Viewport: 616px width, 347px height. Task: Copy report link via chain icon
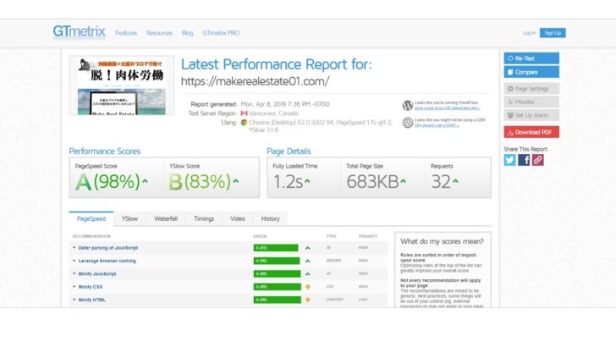(x=538, y=160)
